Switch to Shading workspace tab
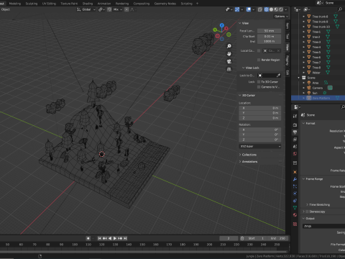The width and height of the screenshot is (345, 259). (x=88, y=4)
